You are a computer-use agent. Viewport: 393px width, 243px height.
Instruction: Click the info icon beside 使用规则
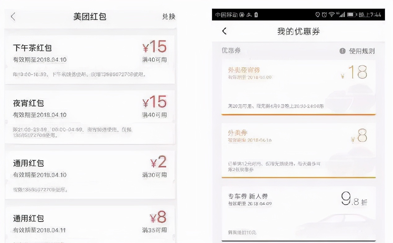coord(342,51)
